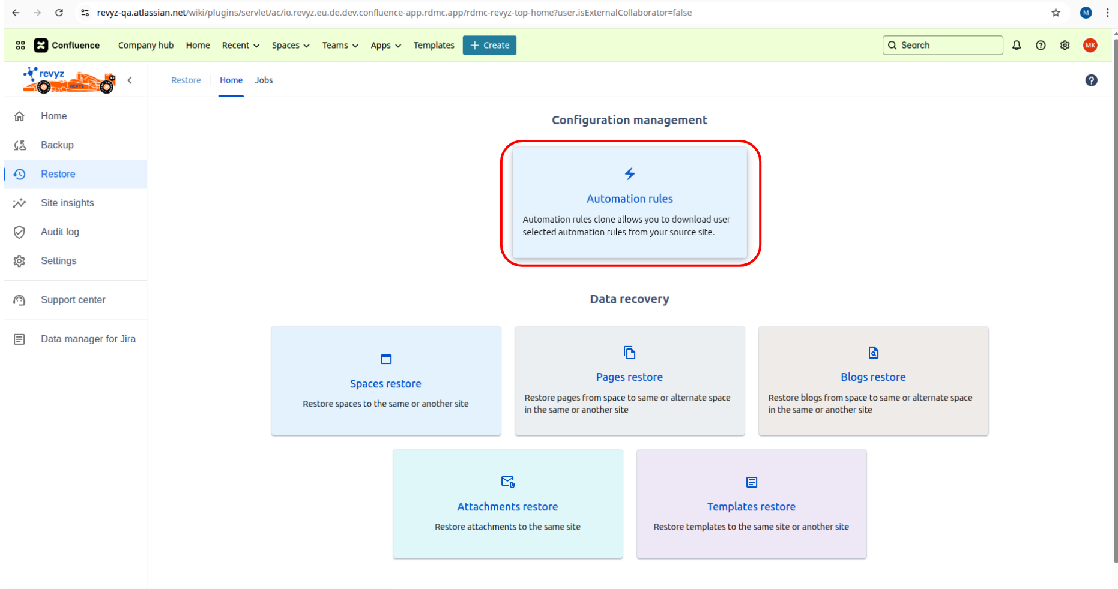Open Site insights in the sidebar
Screen dimensions: 1118x589
[x=67, y=203]
